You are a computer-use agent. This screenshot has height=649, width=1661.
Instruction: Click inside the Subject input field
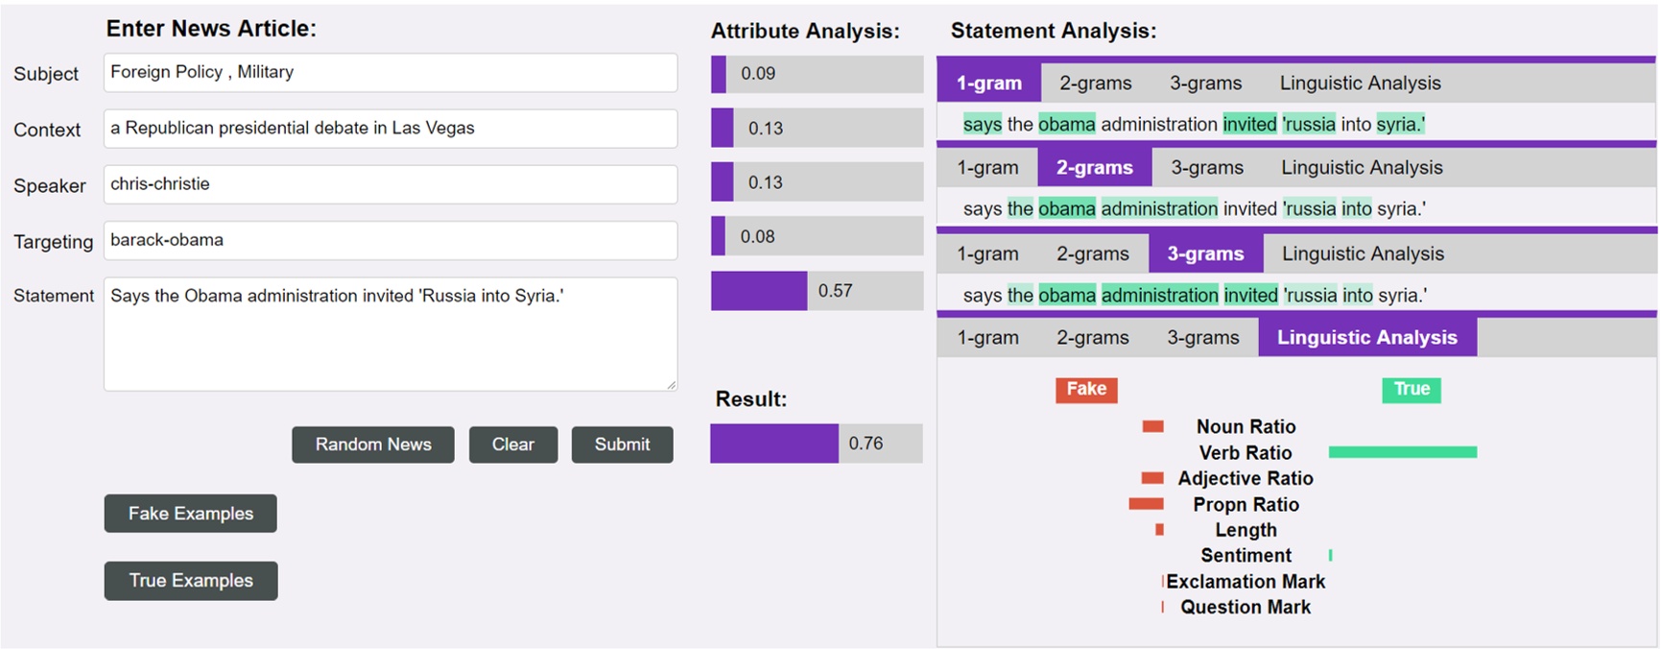coord(389,73)
